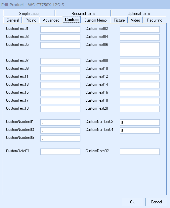The image size is (170, 208).
Task: Click the Cancel button
Action: (x=156, y=202)
